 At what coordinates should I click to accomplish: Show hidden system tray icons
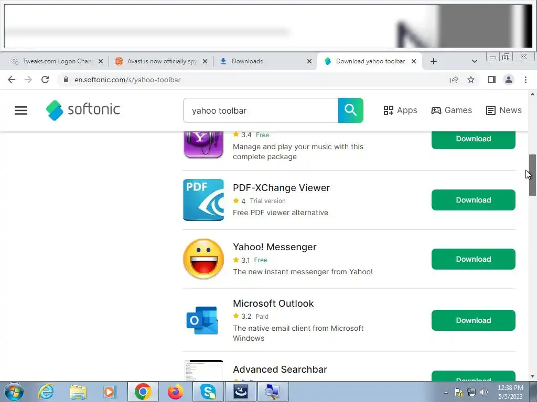pyautogui.click(x=446, y=392)
